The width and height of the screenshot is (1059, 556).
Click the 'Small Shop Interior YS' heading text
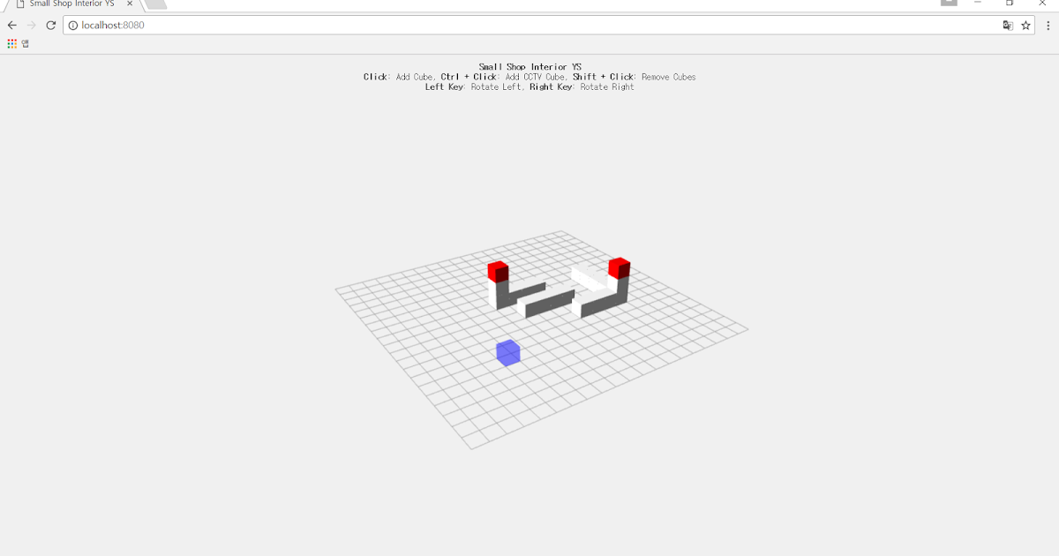click(529, 67)
